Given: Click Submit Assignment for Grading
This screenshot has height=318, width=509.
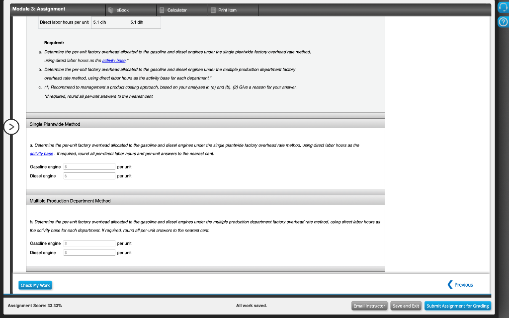Looking at the screenshot, I should pos(457,306).
